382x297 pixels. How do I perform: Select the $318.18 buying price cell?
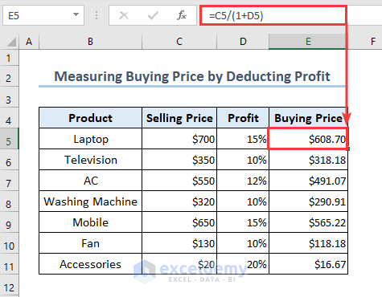point(308,160)
